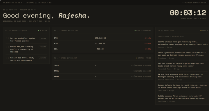209x111 pixels.
Task: Select the NVDA stock row
Action: (x=102, y=71)
